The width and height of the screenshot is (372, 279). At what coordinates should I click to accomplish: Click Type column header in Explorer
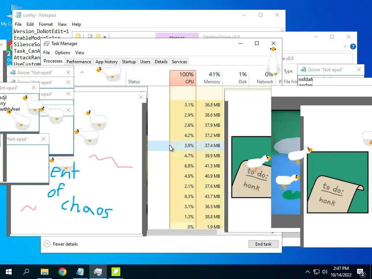pos(288,71)
